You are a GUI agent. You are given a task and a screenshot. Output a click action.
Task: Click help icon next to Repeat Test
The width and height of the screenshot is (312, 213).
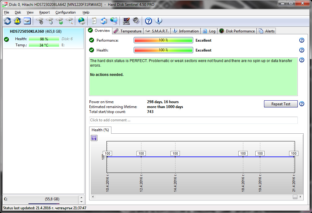click(302, 104)
